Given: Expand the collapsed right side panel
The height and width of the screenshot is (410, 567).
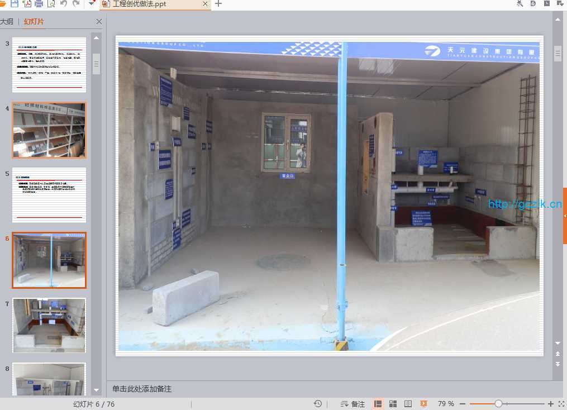Looking at the screenshot, I should [565, 216].
